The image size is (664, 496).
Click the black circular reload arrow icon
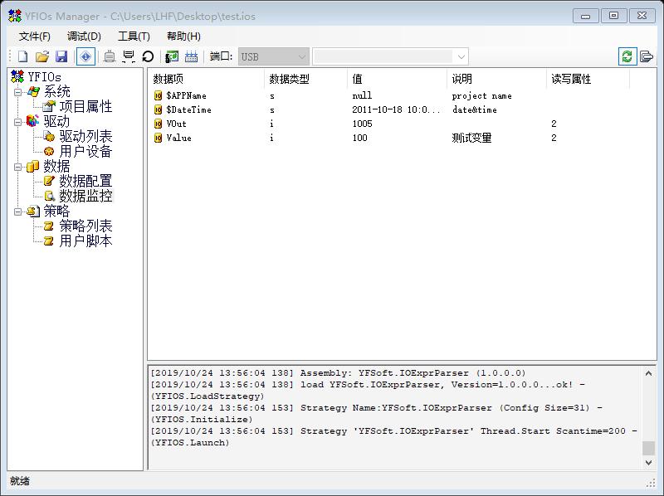148,56
